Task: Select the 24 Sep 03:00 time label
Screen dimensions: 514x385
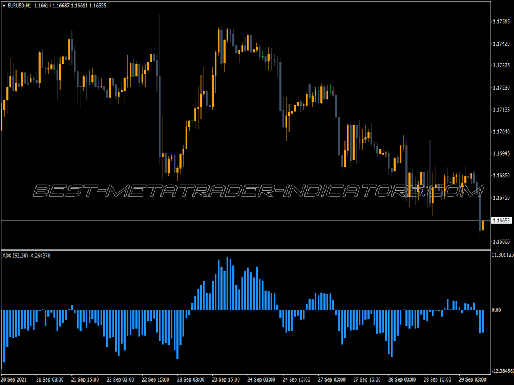Action: click(261, 379)
